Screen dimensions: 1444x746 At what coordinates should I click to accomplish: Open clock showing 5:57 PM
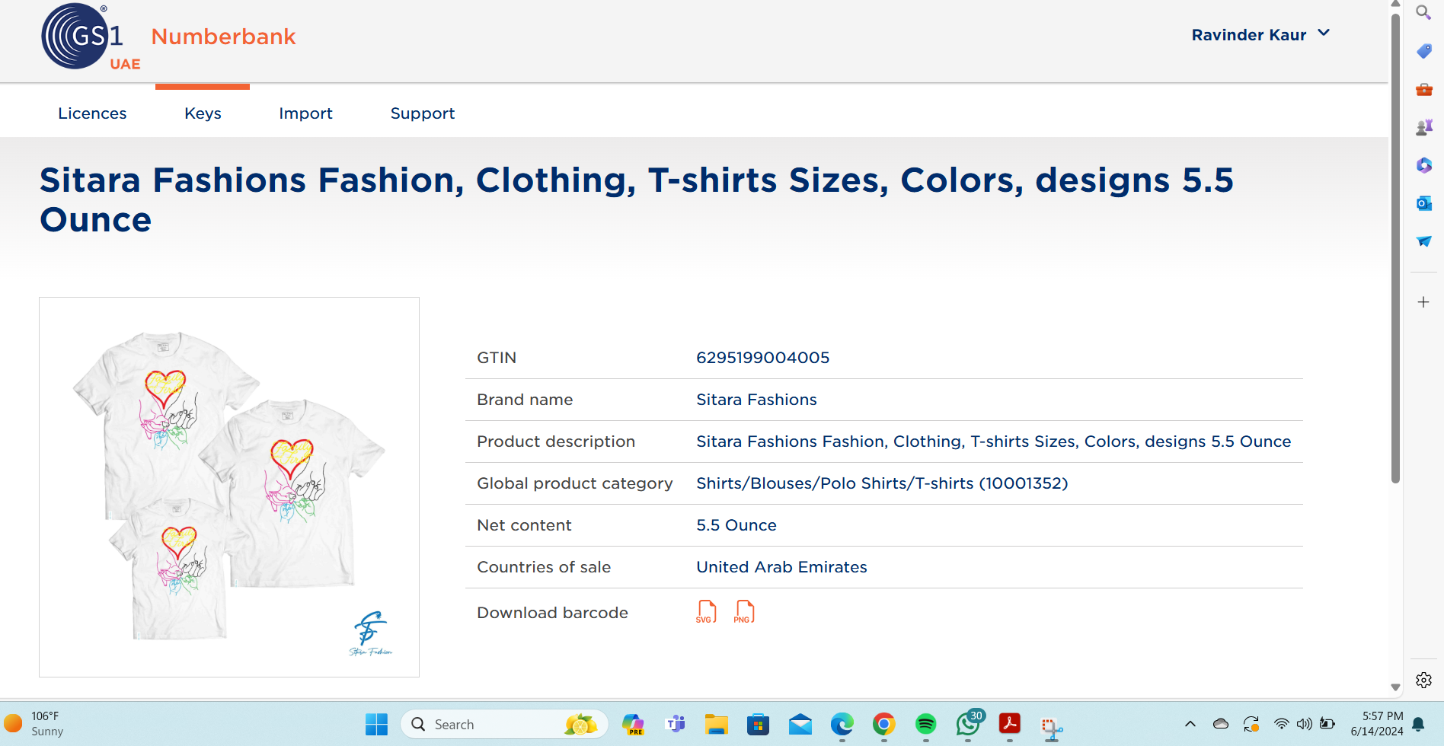click(x=1377, y=724)
